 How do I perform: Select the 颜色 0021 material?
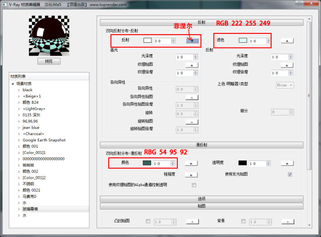point(31,190)
